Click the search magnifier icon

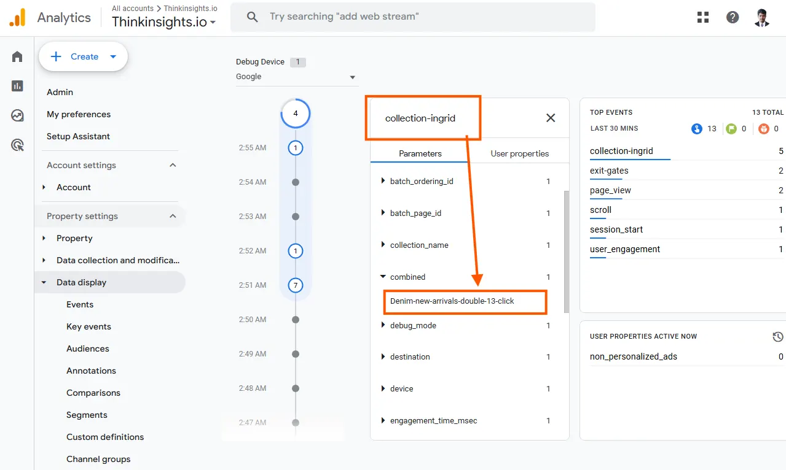[252, 17]
